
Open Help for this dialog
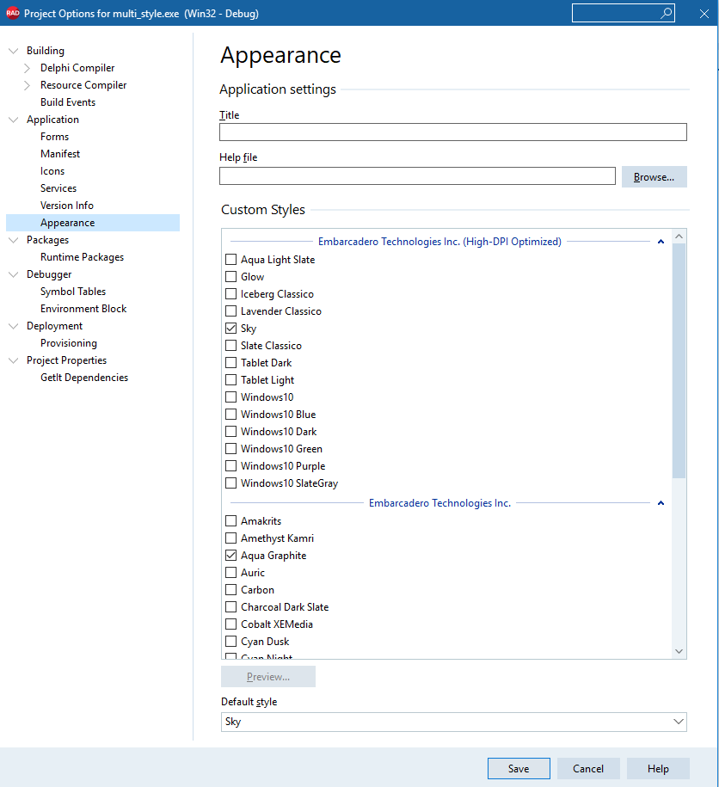point(658,768)
